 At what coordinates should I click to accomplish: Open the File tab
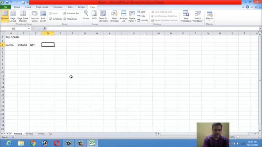[x=5, y=7]
